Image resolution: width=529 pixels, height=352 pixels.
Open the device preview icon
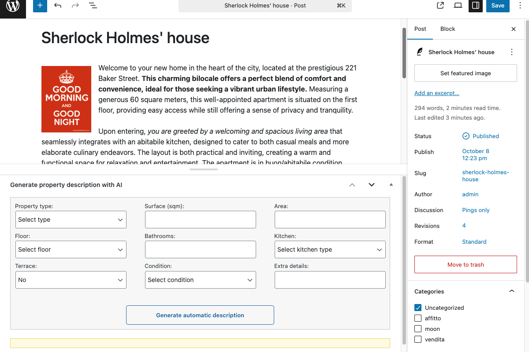point(458,6)
